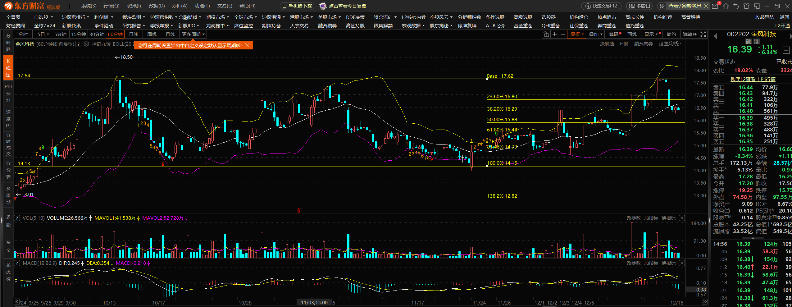Switch to 简约 simple mode
Image resolution: width=792 pixels, height=307 pixels.
[x=671, y=34]
